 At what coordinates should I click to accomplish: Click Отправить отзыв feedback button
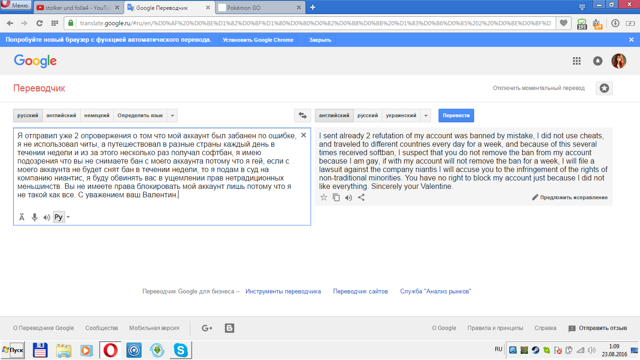pyautogui.click(x=598, y=328)
